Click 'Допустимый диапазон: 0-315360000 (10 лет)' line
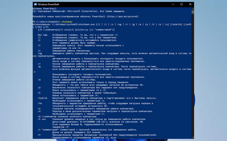 98,122
